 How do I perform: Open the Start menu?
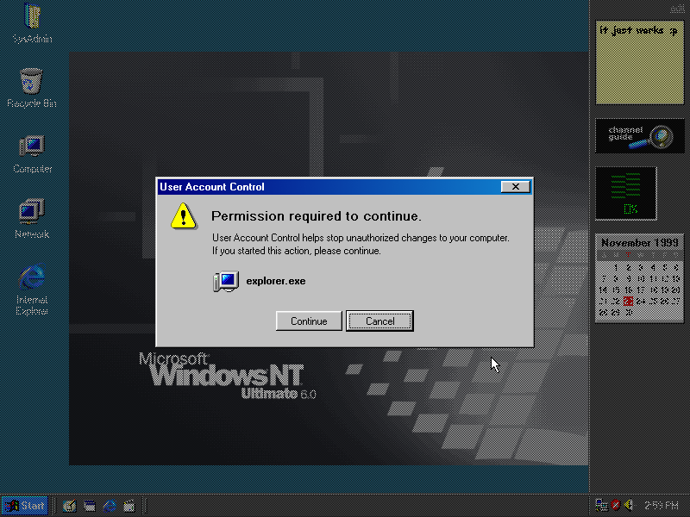point(25,506)
